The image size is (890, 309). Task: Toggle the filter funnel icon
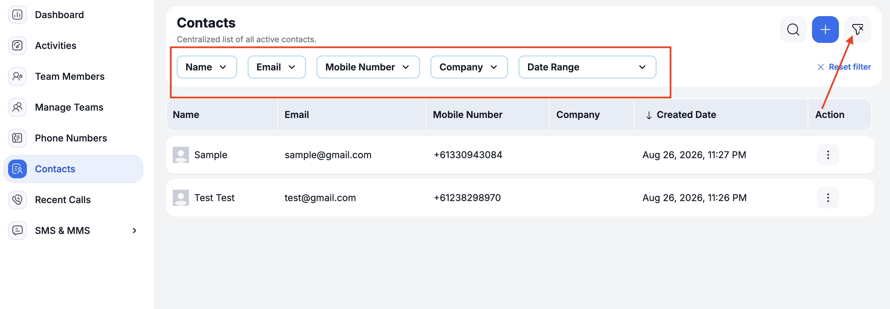(x=857, y=29)
